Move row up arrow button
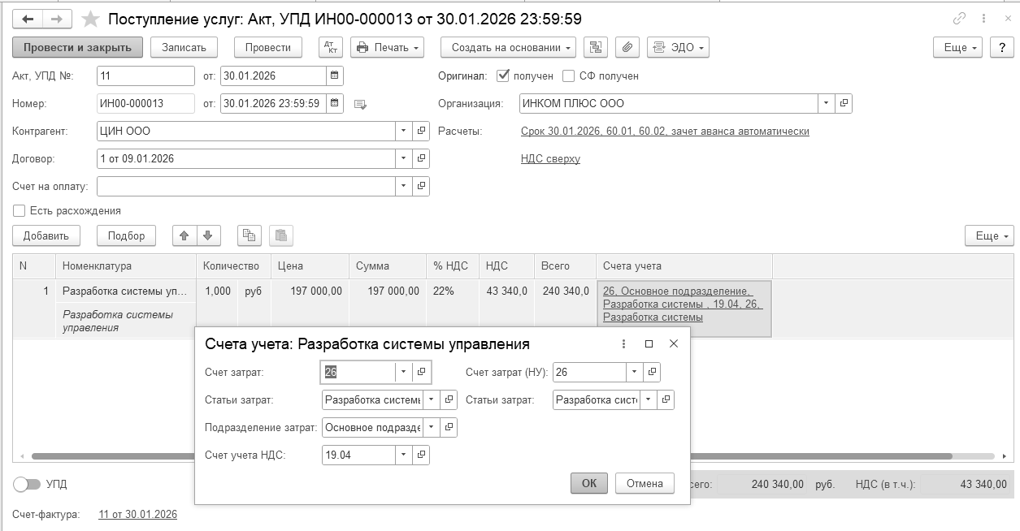The height and width of the screenshot is (531, 1020). [184, 235]
